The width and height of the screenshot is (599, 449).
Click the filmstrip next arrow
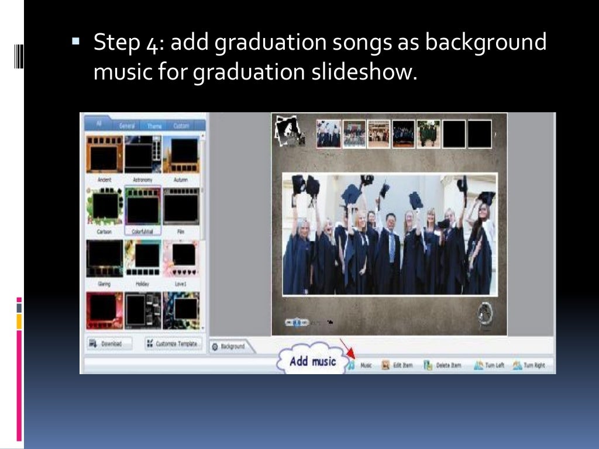(x=495, y=134)
